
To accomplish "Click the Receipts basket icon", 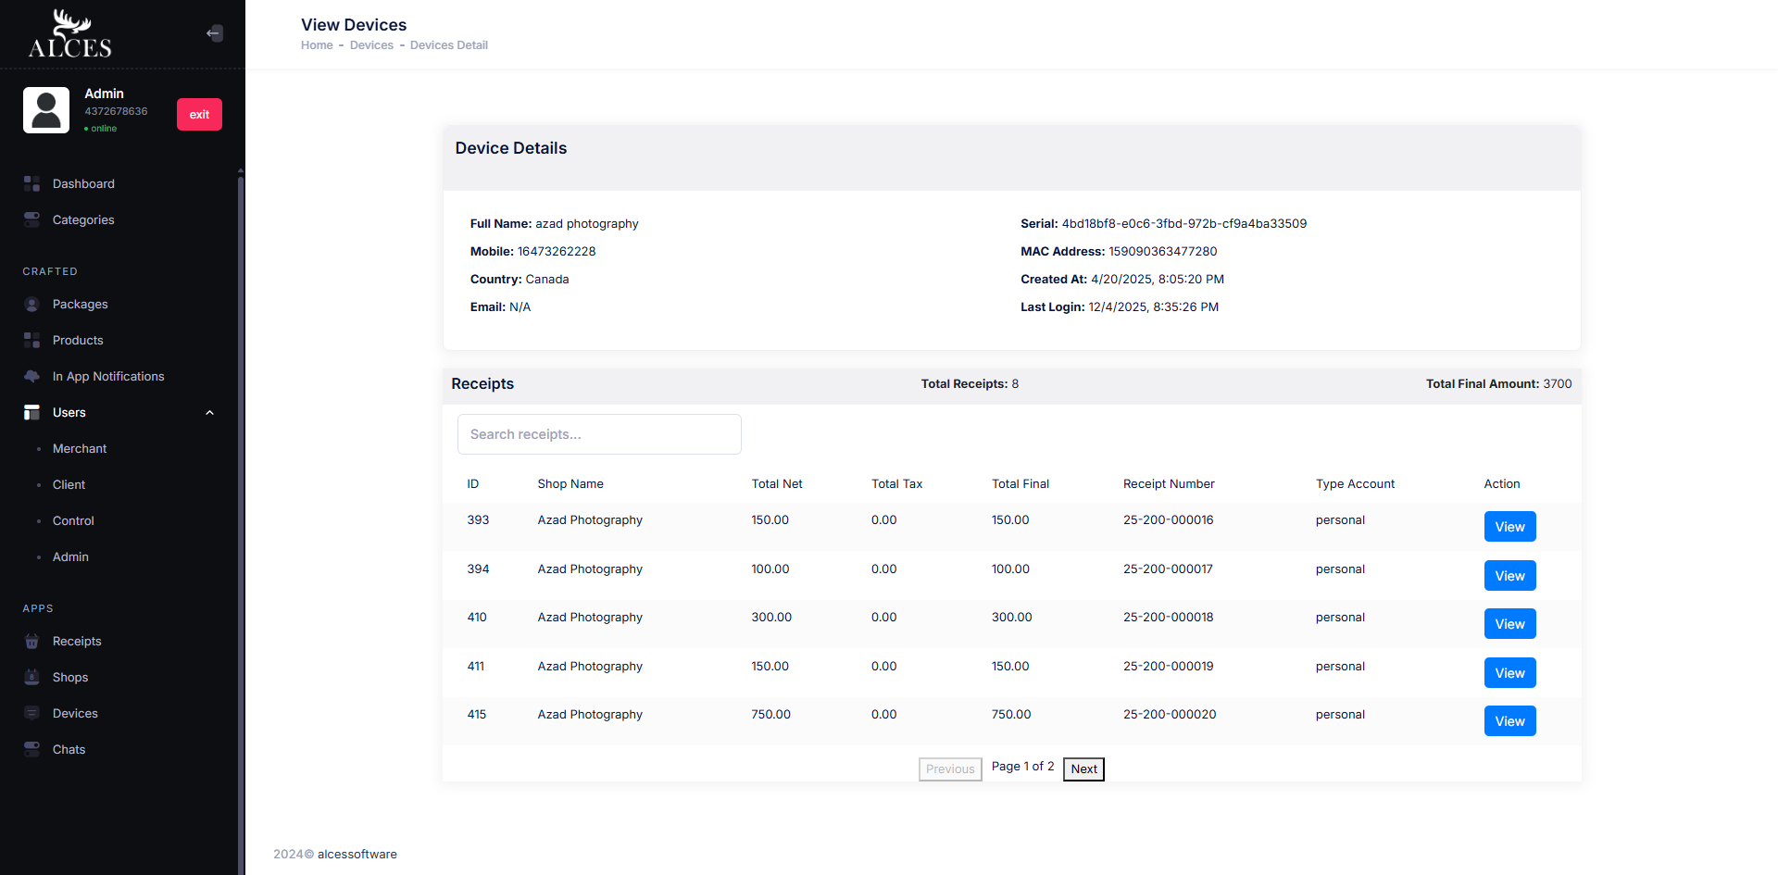I will tap(31, 642).
